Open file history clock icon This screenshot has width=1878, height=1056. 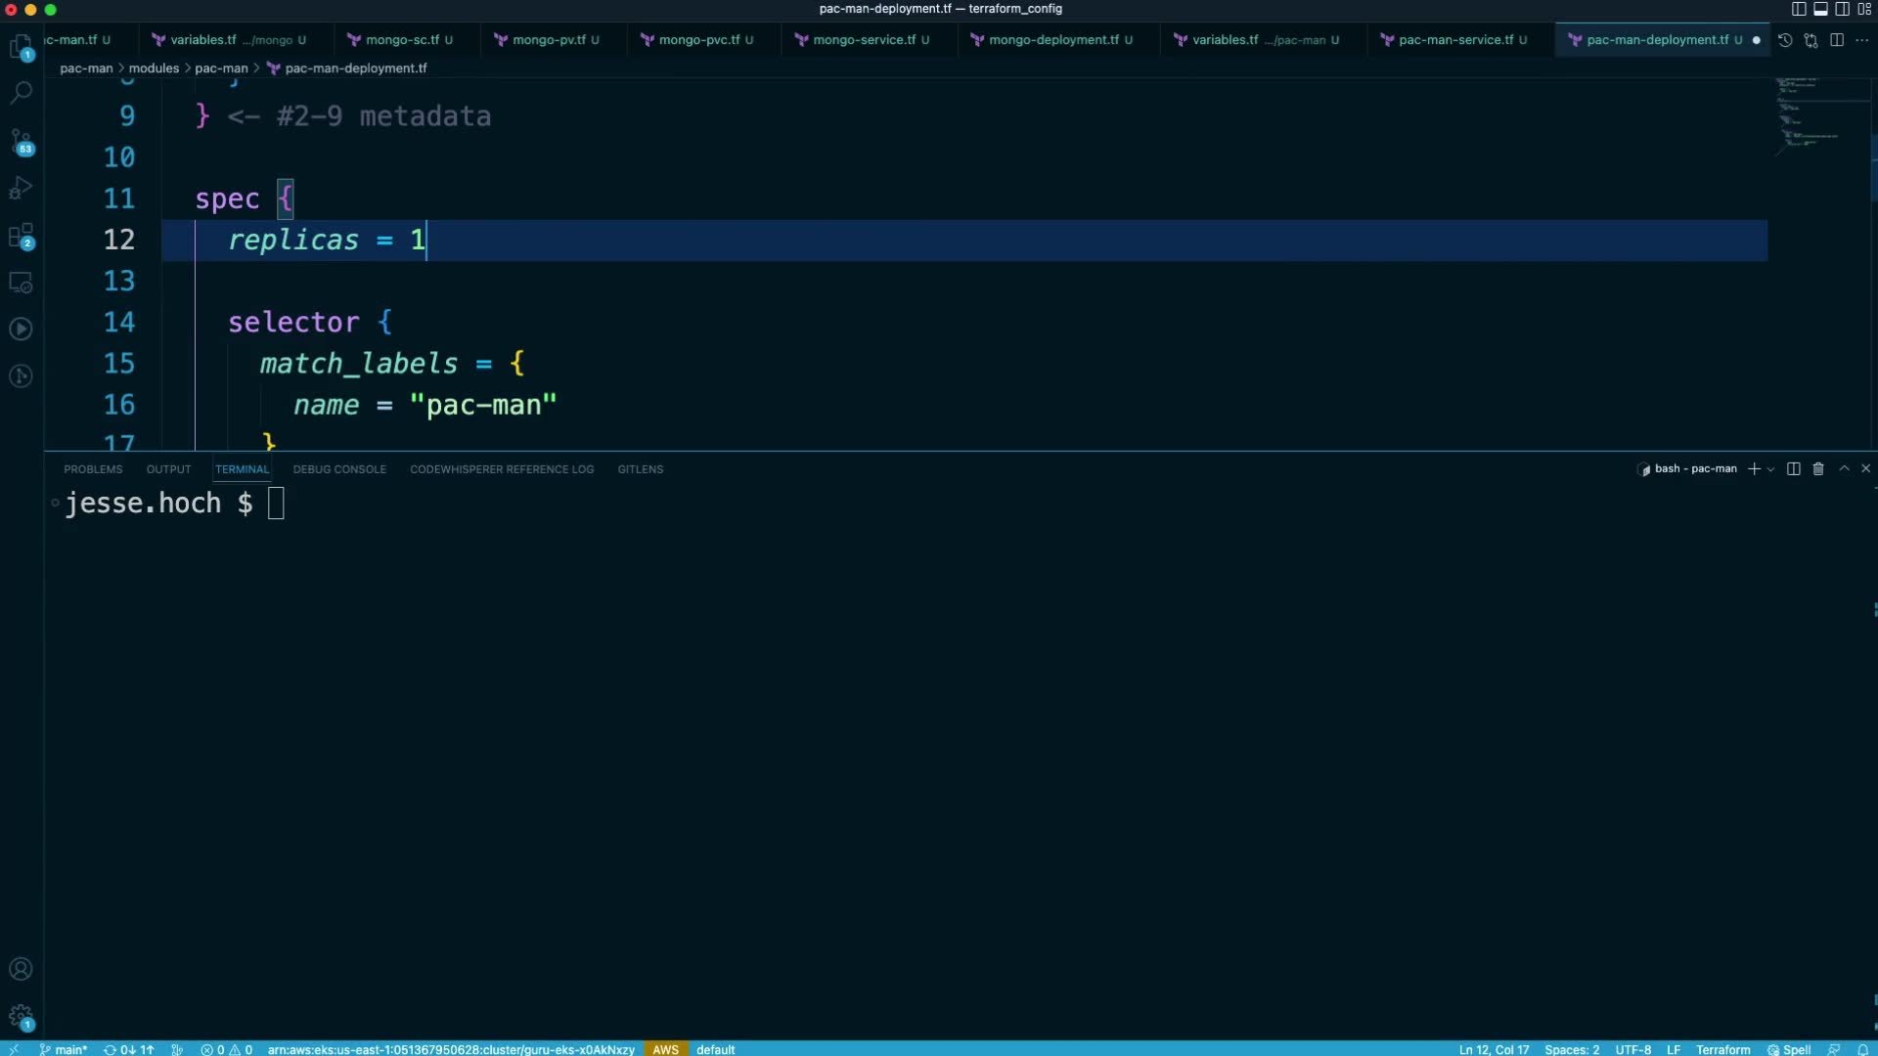[x=1785, y=40]
